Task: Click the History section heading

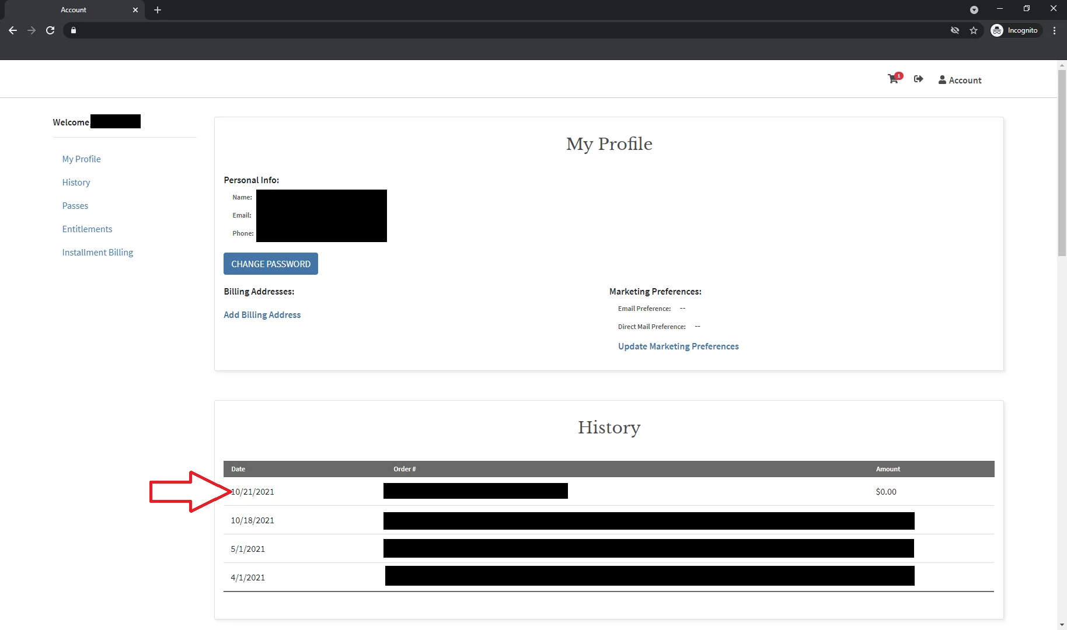Action: click(x=609, y=428)
